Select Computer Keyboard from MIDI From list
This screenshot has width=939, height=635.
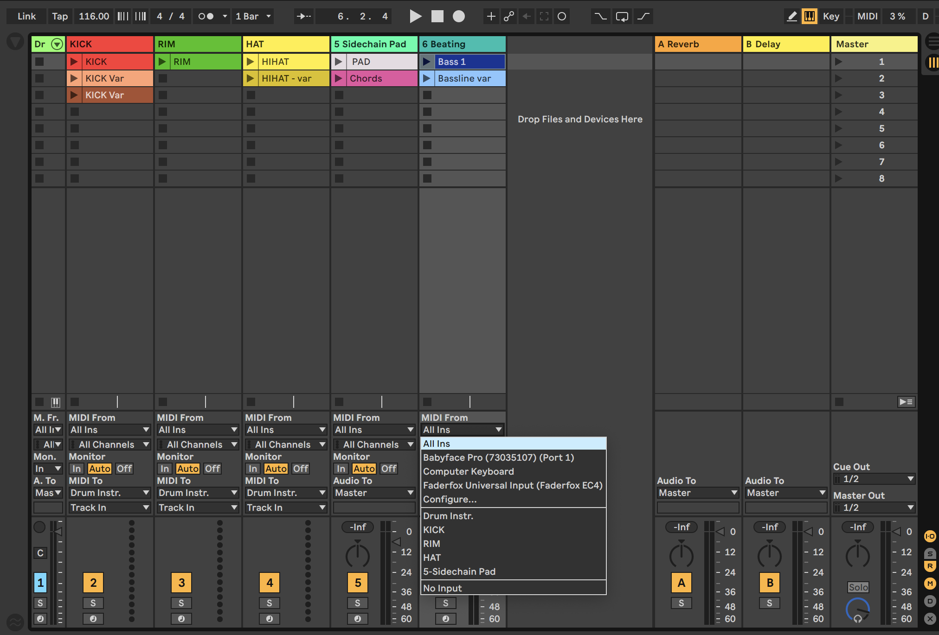pos(468,471)
